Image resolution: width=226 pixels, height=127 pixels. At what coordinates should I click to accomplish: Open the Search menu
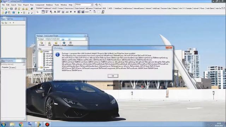coord(13,5)
